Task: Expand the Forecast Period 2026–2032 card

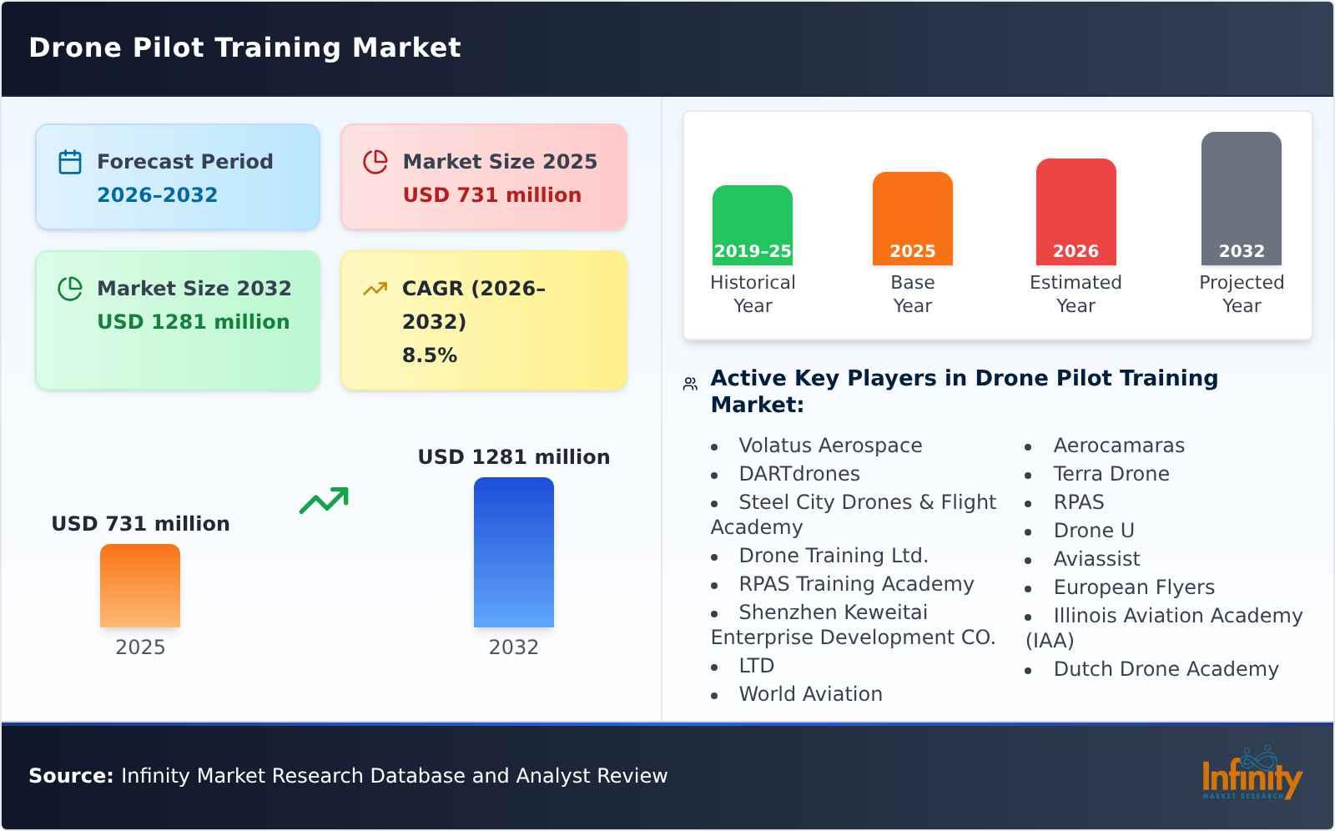Action: tap(178, 176)
